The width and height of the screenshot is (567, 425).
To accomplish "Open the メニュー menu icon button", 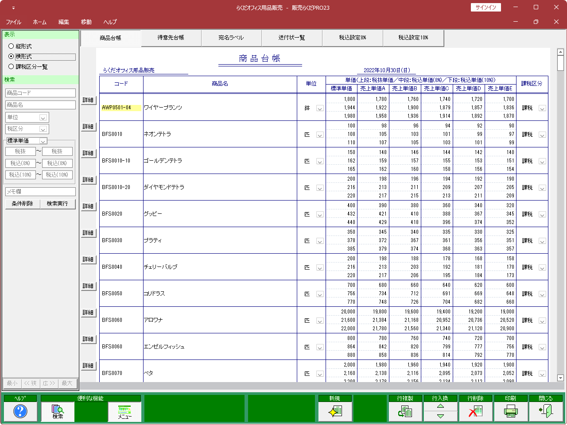I will [x=124, y=412].
